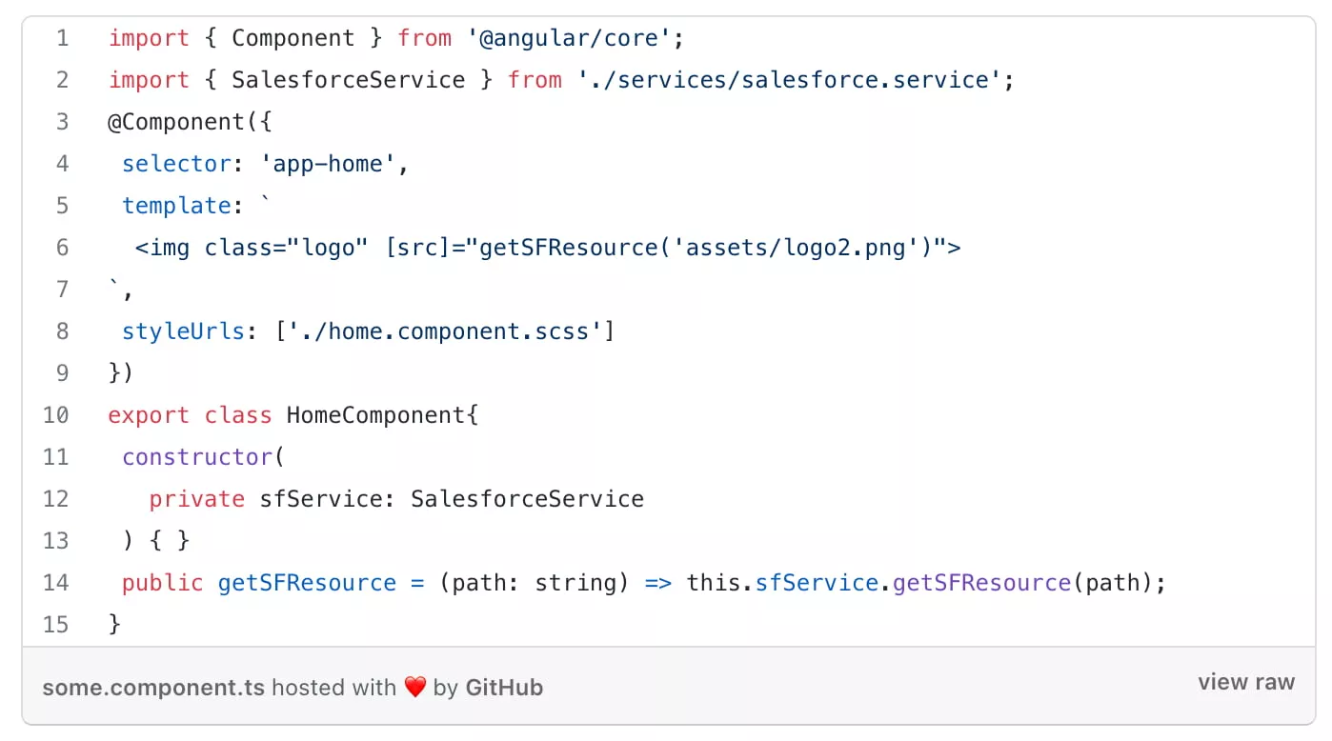Select line number 3 beside @Component
Image resolution: width=1332 pixels, height=741 pixels.
[62, 122]
